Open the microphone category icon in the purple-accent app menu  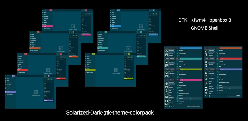pos(206,80)
